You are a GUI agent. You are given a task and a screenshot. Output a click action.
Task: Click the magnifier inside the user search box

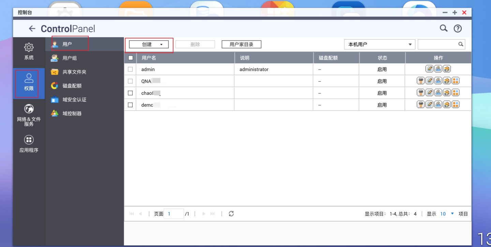(x=461, y=44)
